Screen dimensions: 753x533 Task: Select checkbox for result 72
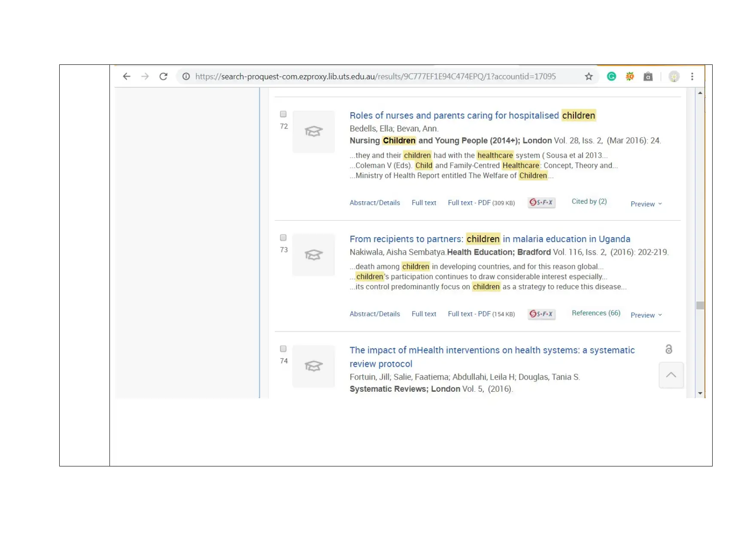(x=283, y=114)
